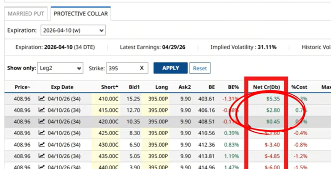Viewport: 331px width, 169px height.
Task: Open chart icon for 420.00C row
Action: [42, 122]
